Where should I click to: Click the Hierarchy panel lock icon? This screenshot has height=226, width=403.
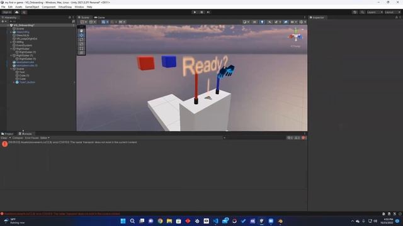(70, 18)
